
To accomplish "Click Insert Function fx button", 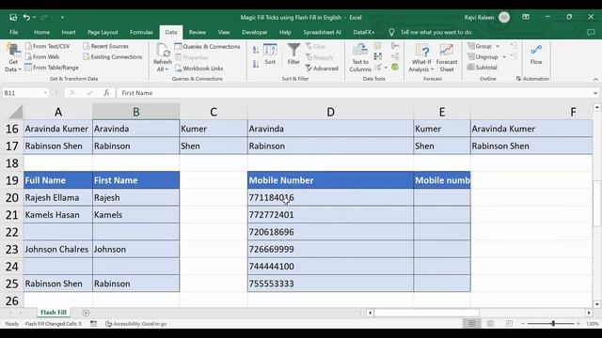I will coord(106,93).
